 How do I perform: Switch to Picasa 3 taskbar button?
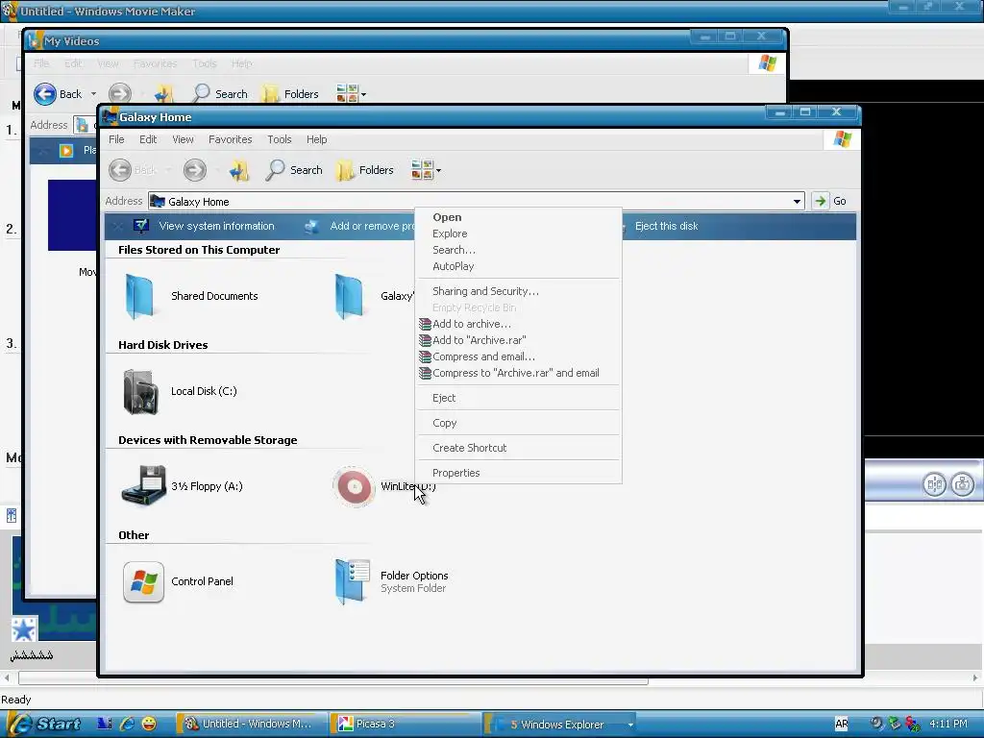406,724
